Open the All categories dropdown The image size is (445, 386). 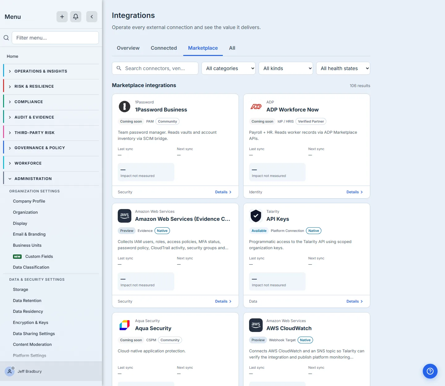(228, 68)
